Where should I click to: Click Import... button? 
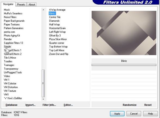point(30,105)
